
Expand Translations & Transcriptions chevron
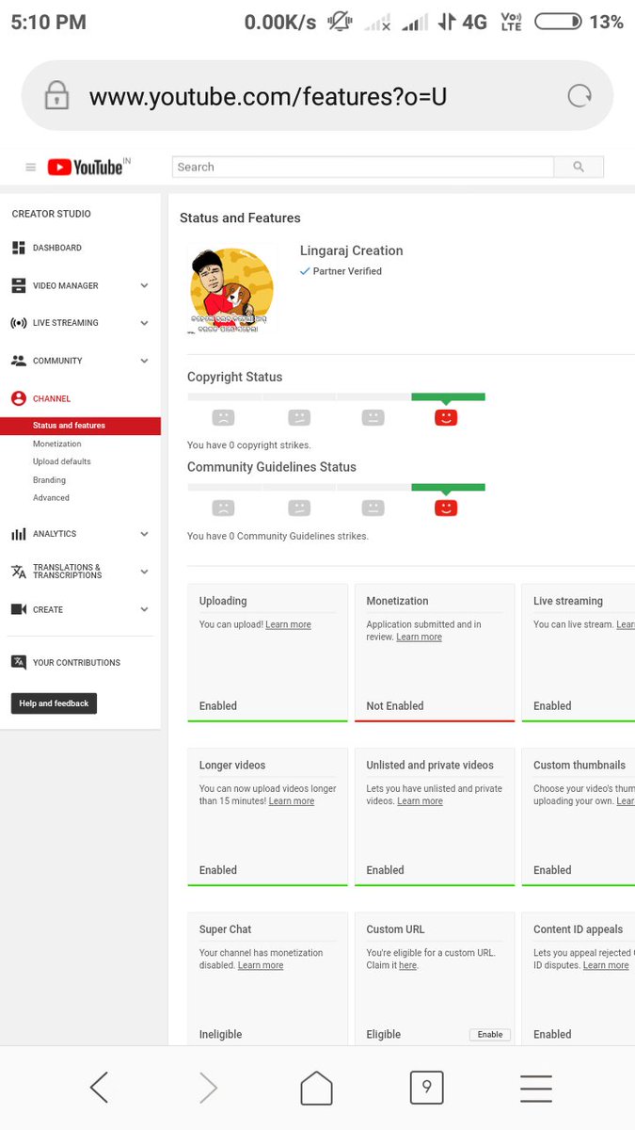(x=144, y=572)
